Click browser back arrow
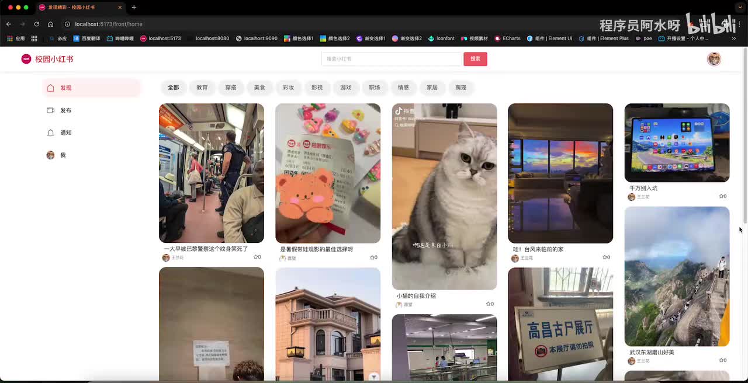Image resolution: width=748 pixels, height=383 pixels. click(x=8, y=24)
